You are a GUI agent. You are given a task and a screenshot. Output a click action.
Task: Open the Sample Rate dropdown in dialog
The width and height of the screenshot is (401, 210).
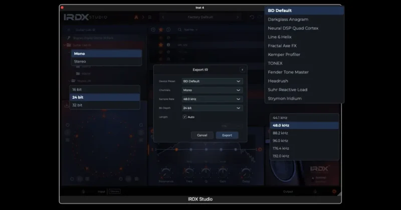(x=212, y=99)
